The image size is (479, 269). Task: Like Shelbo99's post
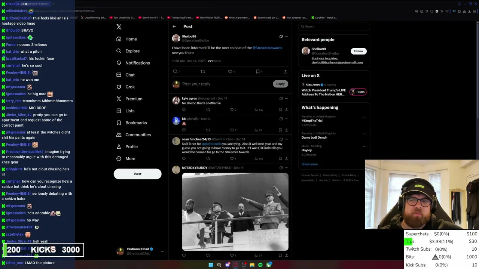pos(230,71)
